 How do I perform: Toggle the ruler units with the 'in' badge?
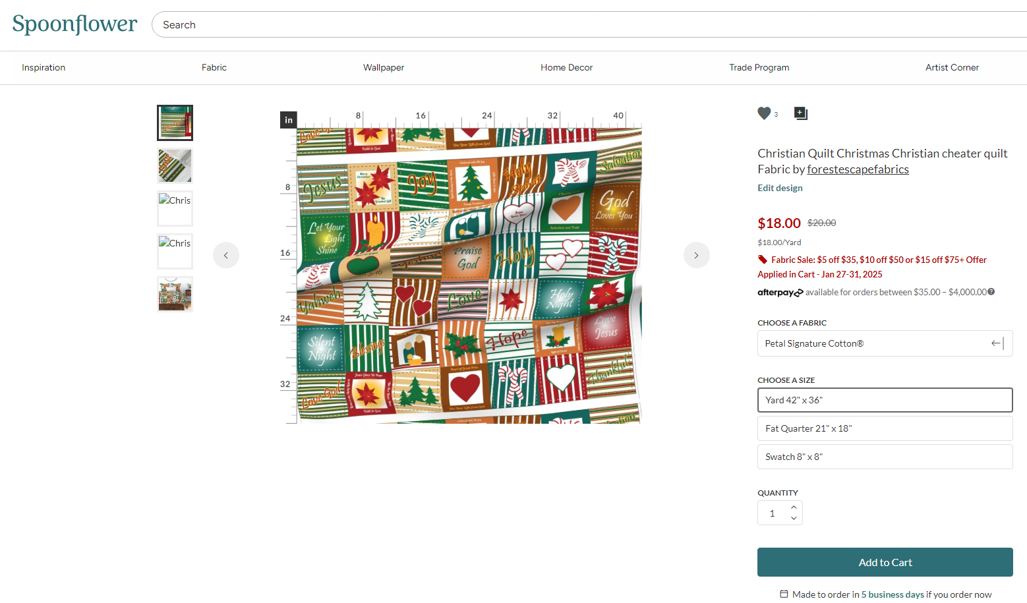[x=288, y=119]
